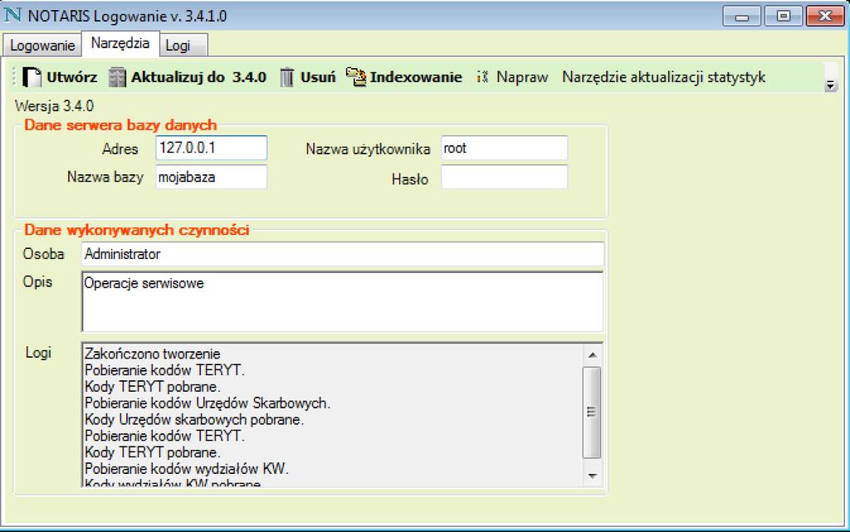Click the Aktualizuj do 3.4.0 server icon
Screen dimensions: 850x532
(x=116, y=77)
